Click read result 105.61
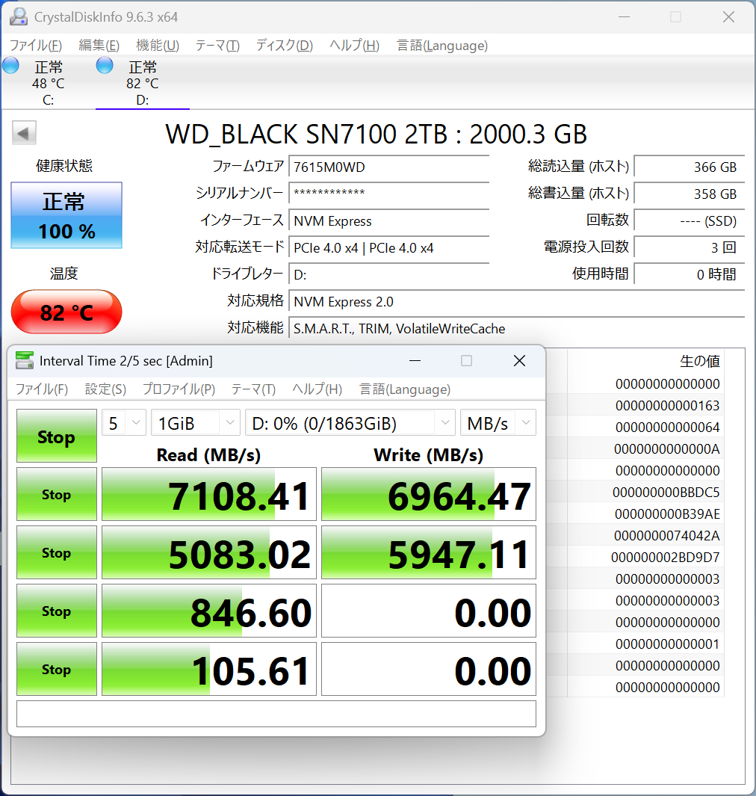 coord(209,670)
